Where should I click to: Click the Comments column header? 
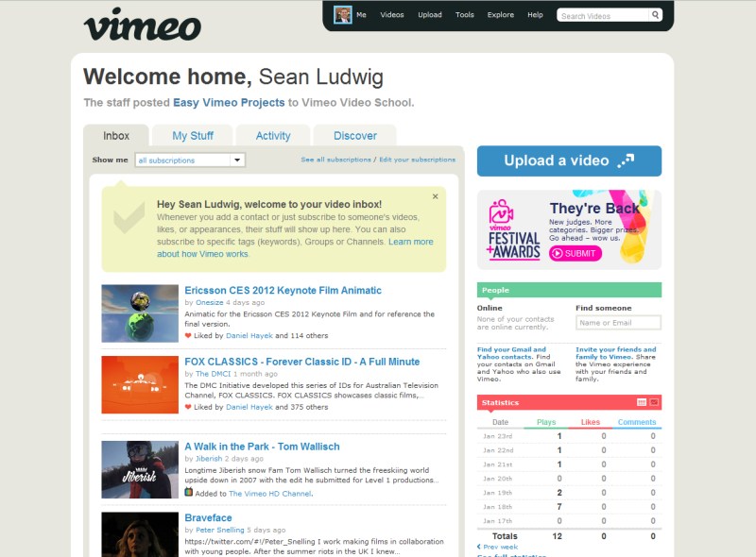tap(637, 422)
